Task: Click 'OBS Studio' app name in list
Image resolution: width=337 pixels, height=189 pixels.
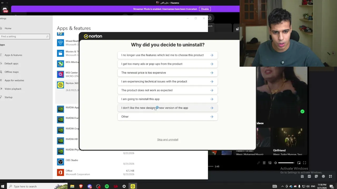Action: click(72, 160)
